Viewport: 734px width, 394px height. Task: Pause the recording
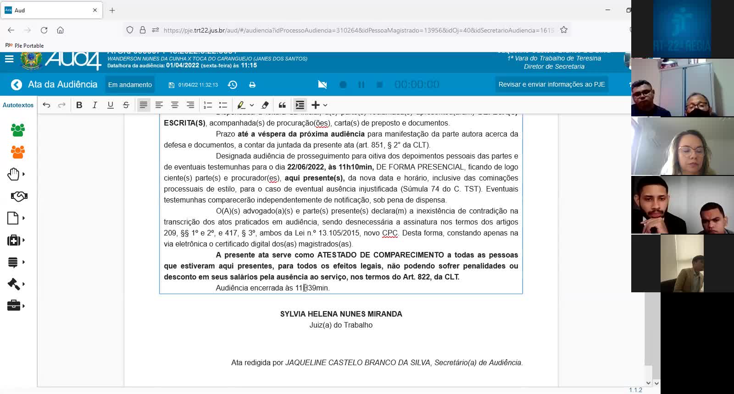click(361, 85)
